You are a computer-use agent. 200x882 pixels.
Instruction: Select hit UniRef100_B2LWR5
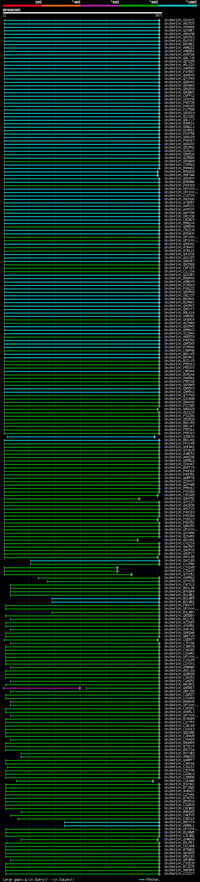click(179, 599)
